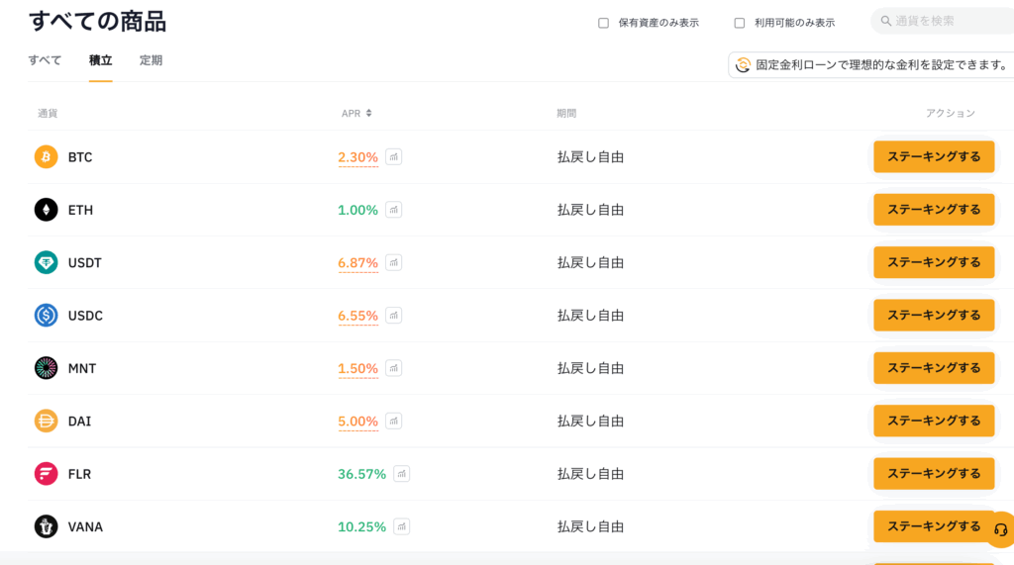Enable 利用可能のみ表示 checkbox
This screenshot has width=1014, height=565.
[x=739, y=24]
